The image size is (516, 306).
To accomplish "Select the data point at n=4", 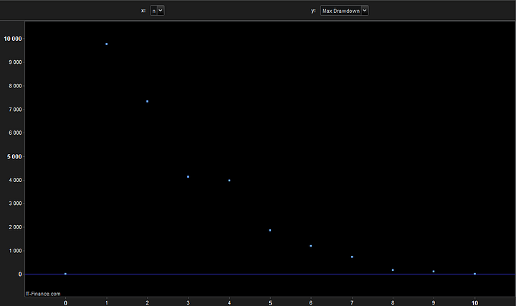I will click(229, 181).
